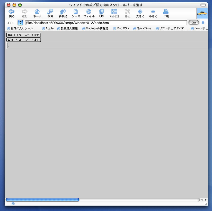Viewport: 212px width, 211px height.
Task: Go to Home (ホーム) icon
Action: pyautogui.click(x=37, y=12)
